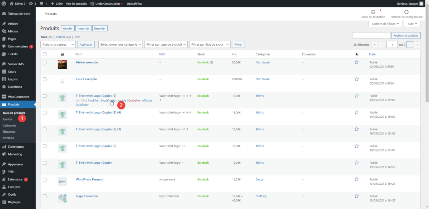Image resolution: width=429 pixels, height=209 pixels.
Task: Select the Cours Exemple row checkbox
Action: (x=45, y=79)
